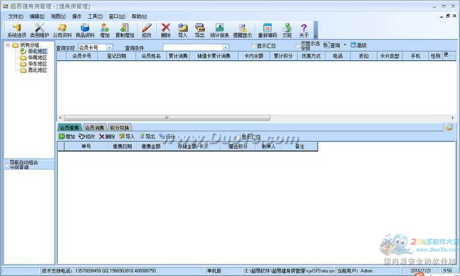
Task: Open the 工具 menu
Action: coord(95,17)
